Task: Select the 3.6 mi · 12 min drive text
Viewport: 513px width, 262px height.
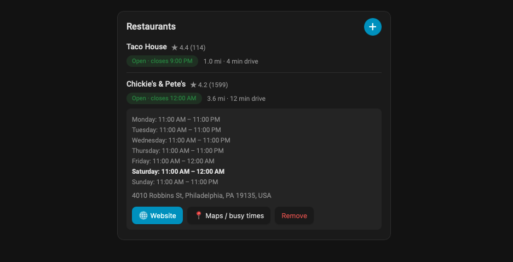Action: click(x=236, y=99)
